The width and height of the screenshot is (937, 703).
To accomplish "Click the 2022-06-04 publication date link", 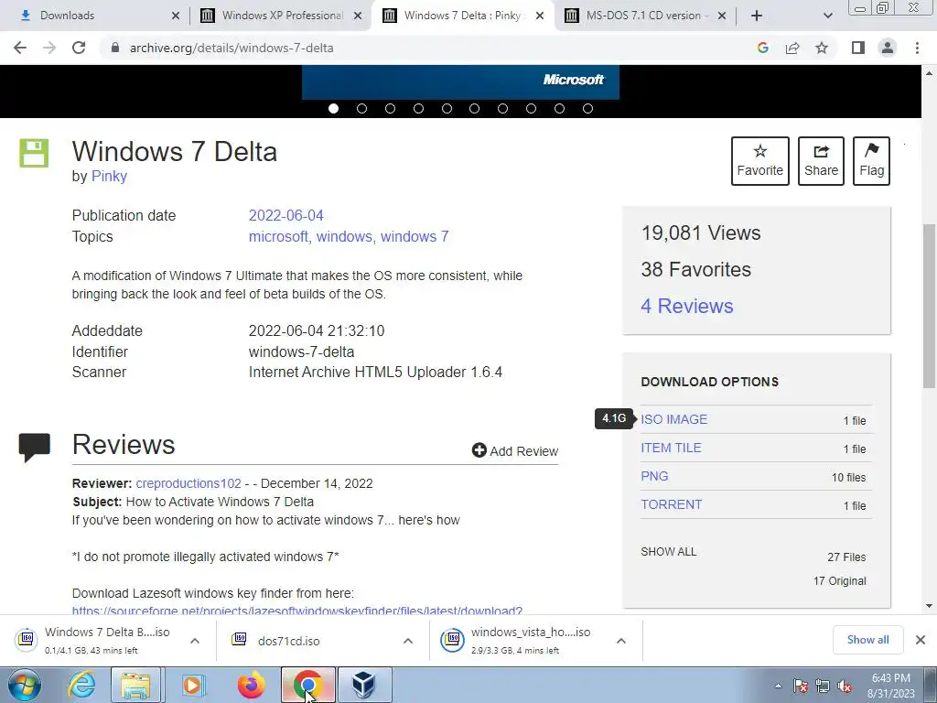I will click(x=285, y=215).
